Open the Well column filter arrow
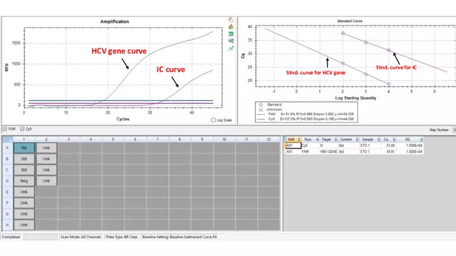 (x=298, y=139)
